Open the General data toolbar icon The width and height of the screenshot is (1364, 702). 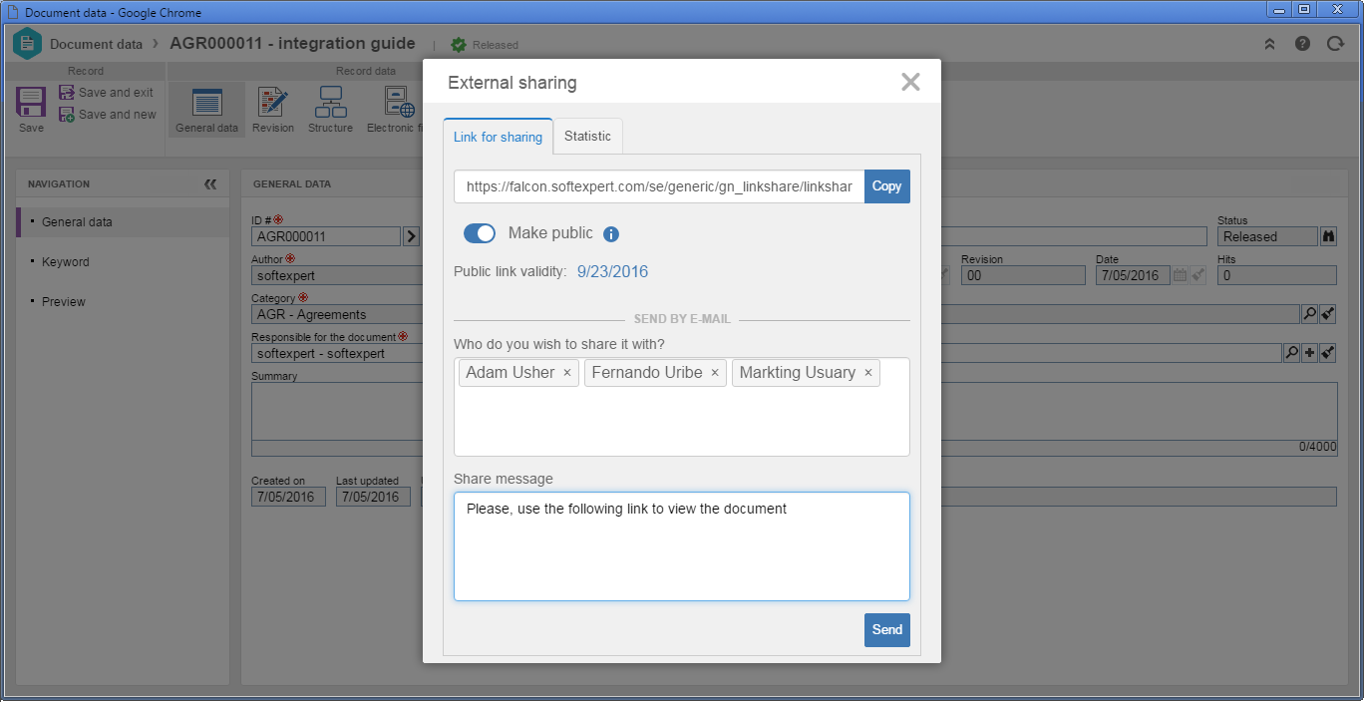206,103
